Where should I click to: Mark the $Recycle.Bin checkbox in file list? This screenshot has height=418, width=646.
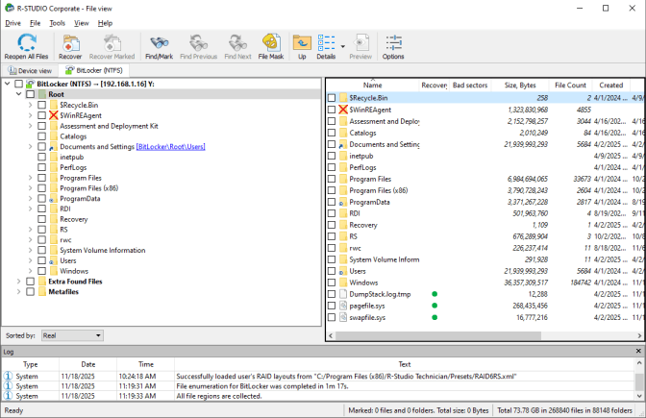(332, 98)
